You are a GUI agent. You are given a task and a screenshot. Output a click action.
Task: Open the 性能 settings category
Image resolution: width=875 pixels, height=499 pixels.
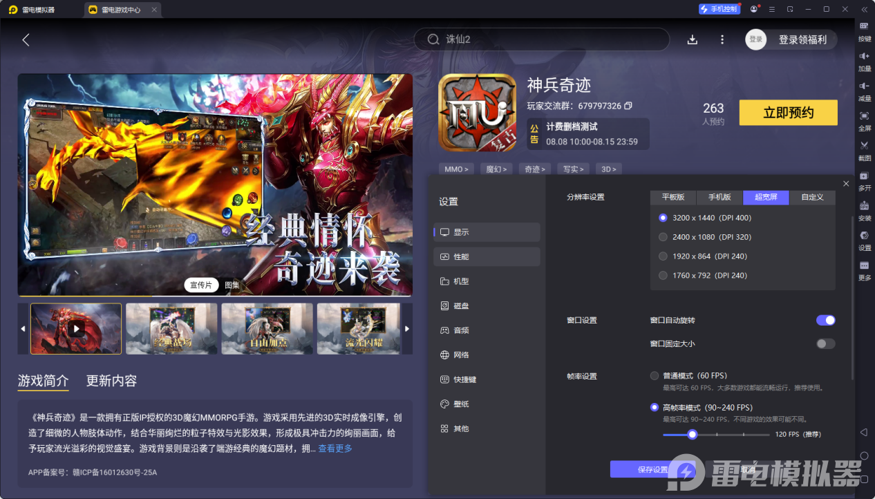487,256
